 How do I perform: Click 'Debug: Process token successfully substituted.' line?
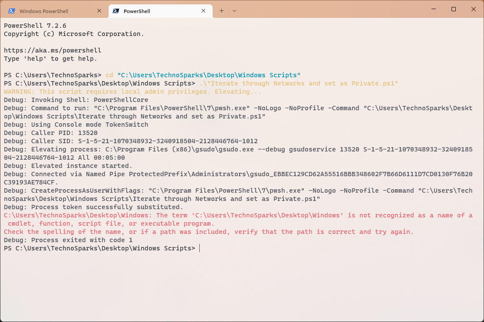[x=93, y=207]
